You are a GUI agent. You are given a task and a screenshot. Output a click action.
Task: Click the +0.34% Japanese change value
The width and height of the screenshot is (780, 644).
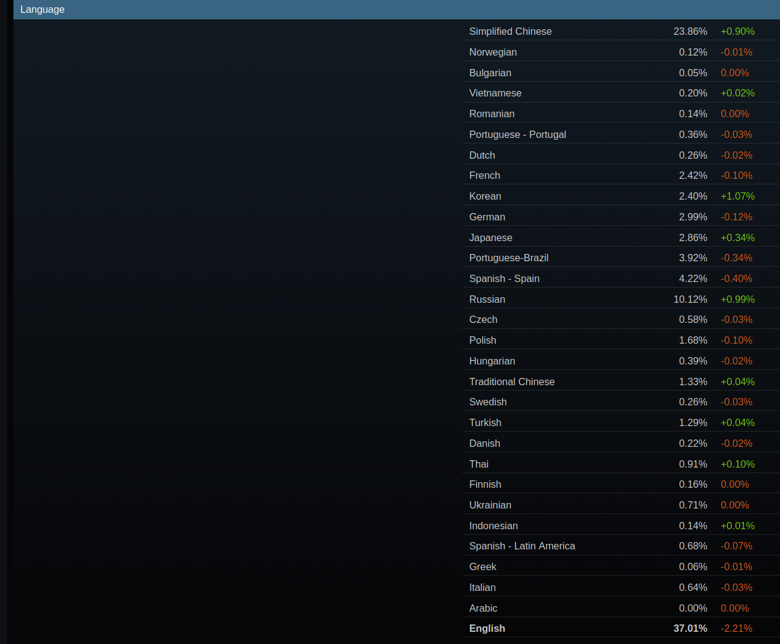(x=737, y=237)
